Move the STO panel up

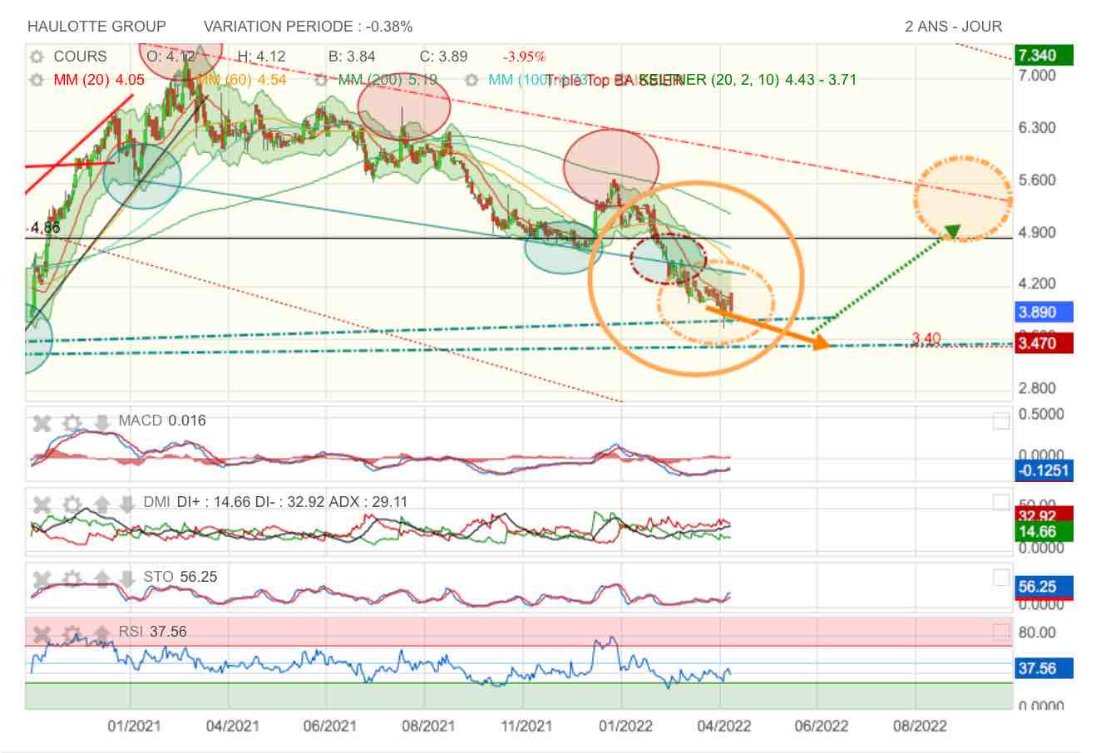[x=101, y=578]
